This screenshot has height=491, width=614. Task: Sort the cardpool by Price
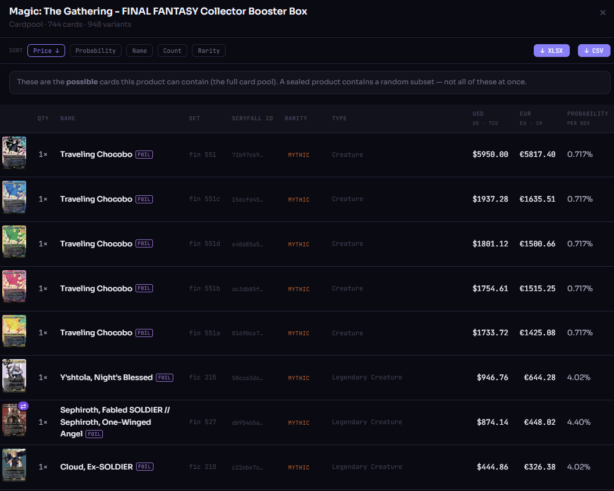coord(46,51)
